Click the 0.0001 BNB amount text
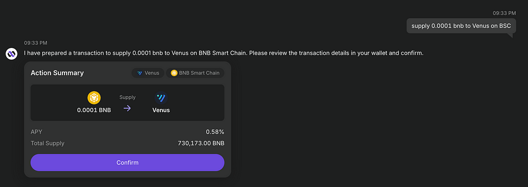Viewport: 528px width, 187px height. coord(94,110)
